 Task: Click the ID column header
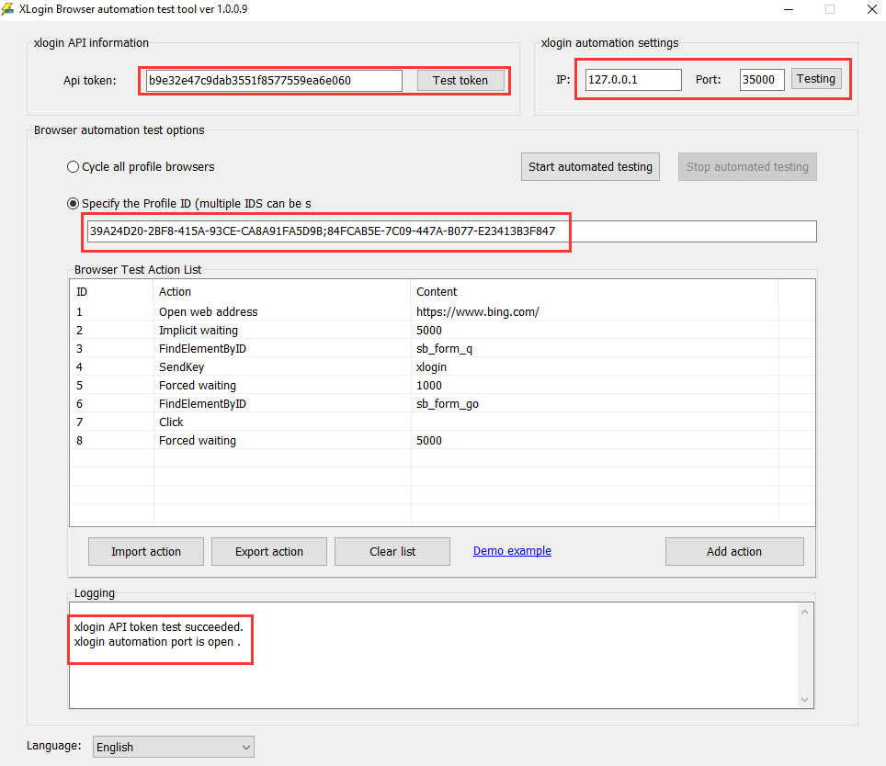111,292
